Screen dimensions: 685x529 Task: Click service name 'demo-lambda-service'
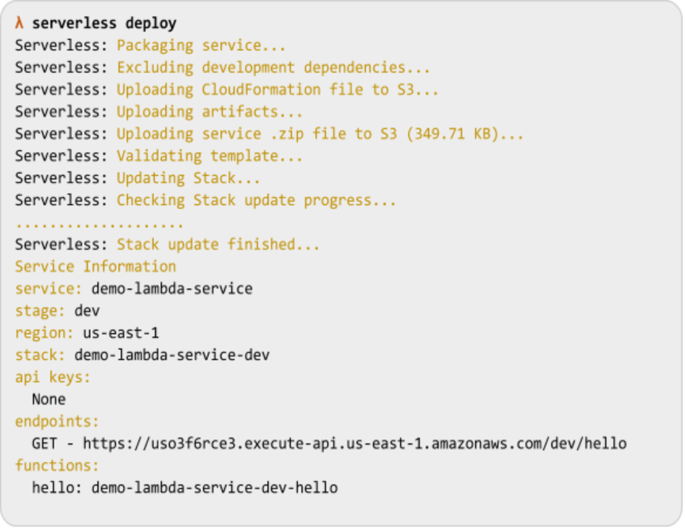pyautogui.click(x=172, y=289)
